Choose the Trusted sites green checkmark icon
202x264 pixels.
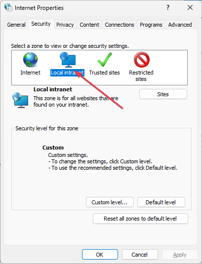click(x=105, y=60)
